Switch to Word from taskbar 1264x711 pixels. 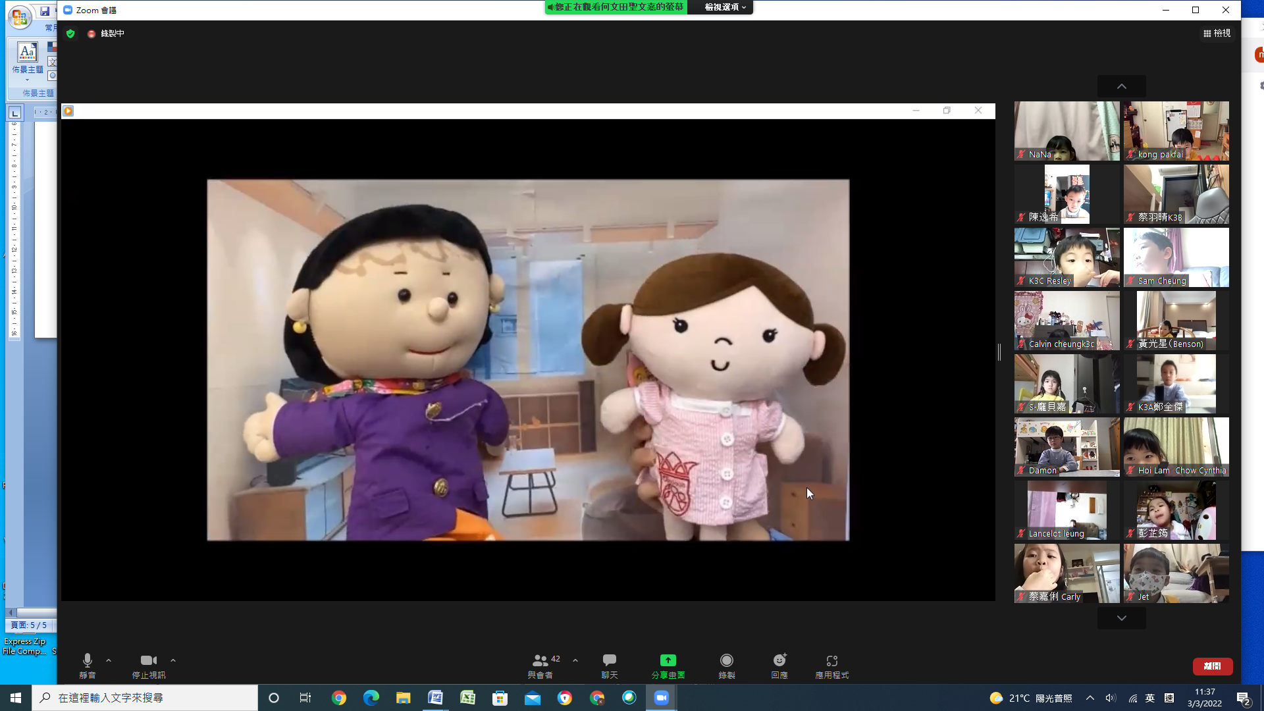pyautogui.click(x=436, y=698)
